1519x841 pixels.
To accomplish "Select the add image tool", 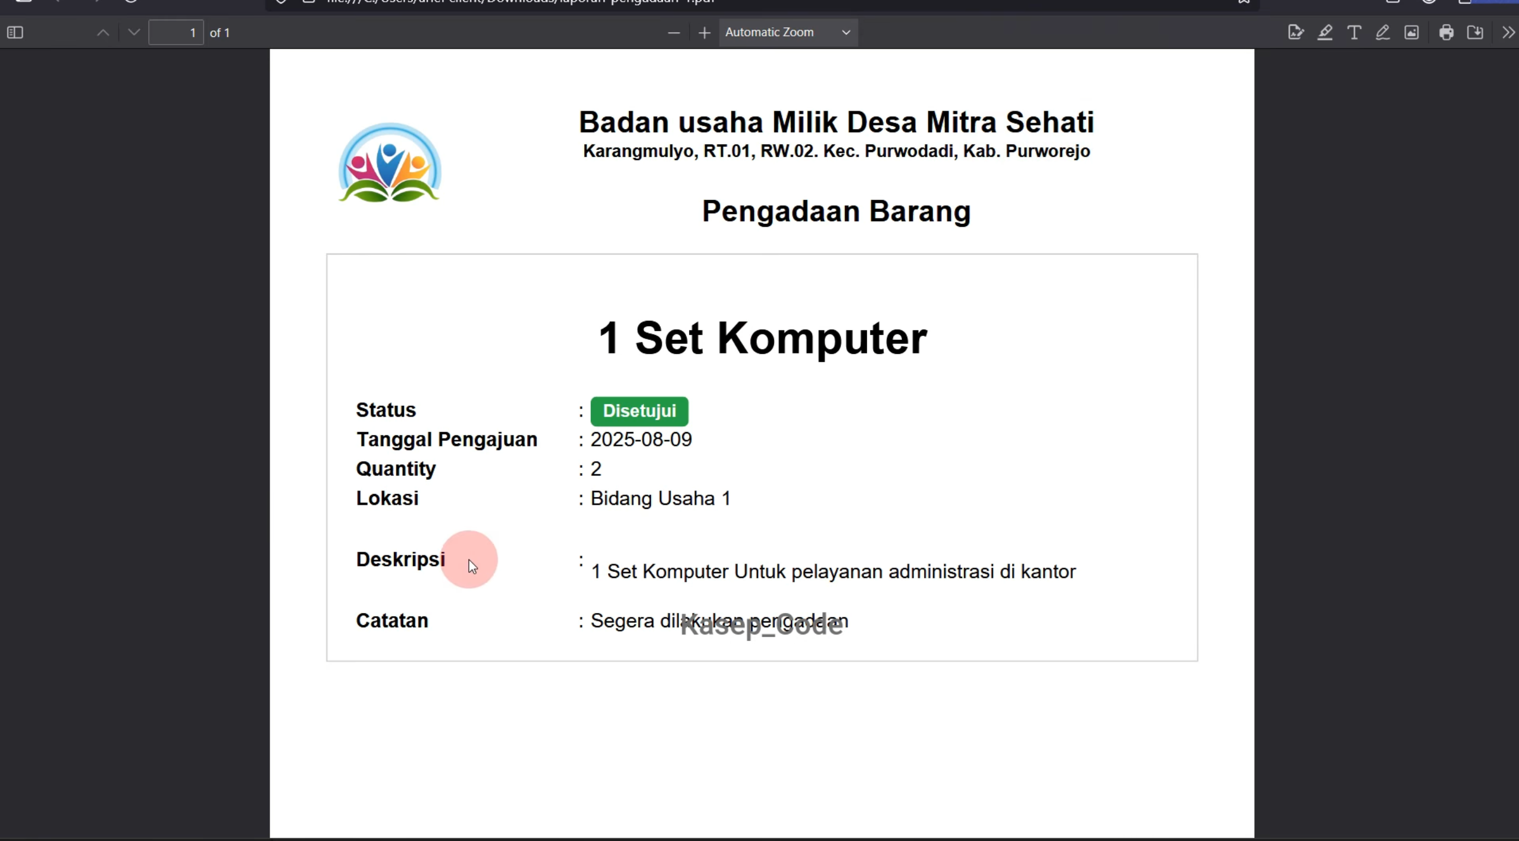I will coord(1412,33).
